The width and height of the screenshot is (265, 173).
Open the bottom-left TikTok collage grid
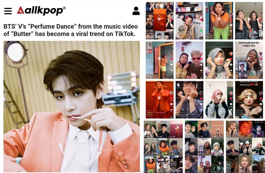[163, 147]
